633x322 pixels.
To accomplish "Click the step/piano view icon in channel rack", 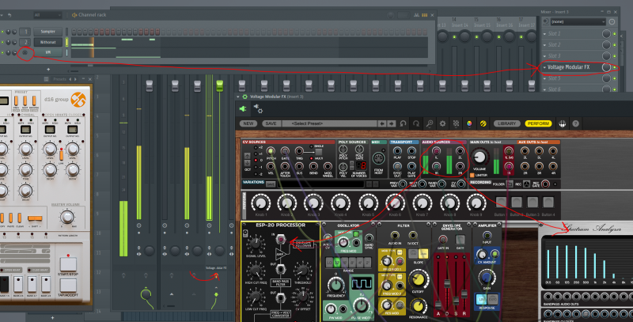I will (424, 15).
